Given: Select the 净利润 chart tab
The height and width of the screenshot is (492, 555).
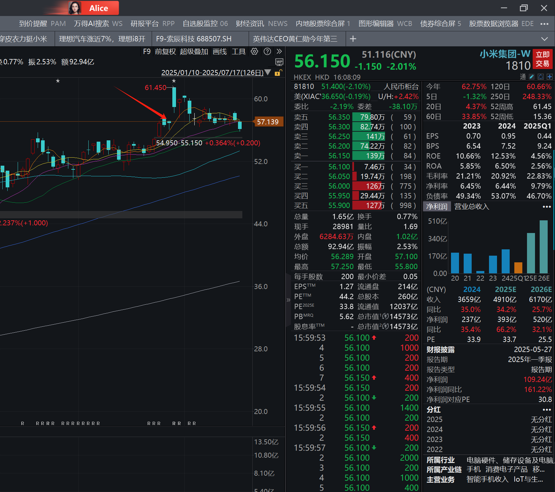Looking at the screenshot, I should [x=437, y=207].
